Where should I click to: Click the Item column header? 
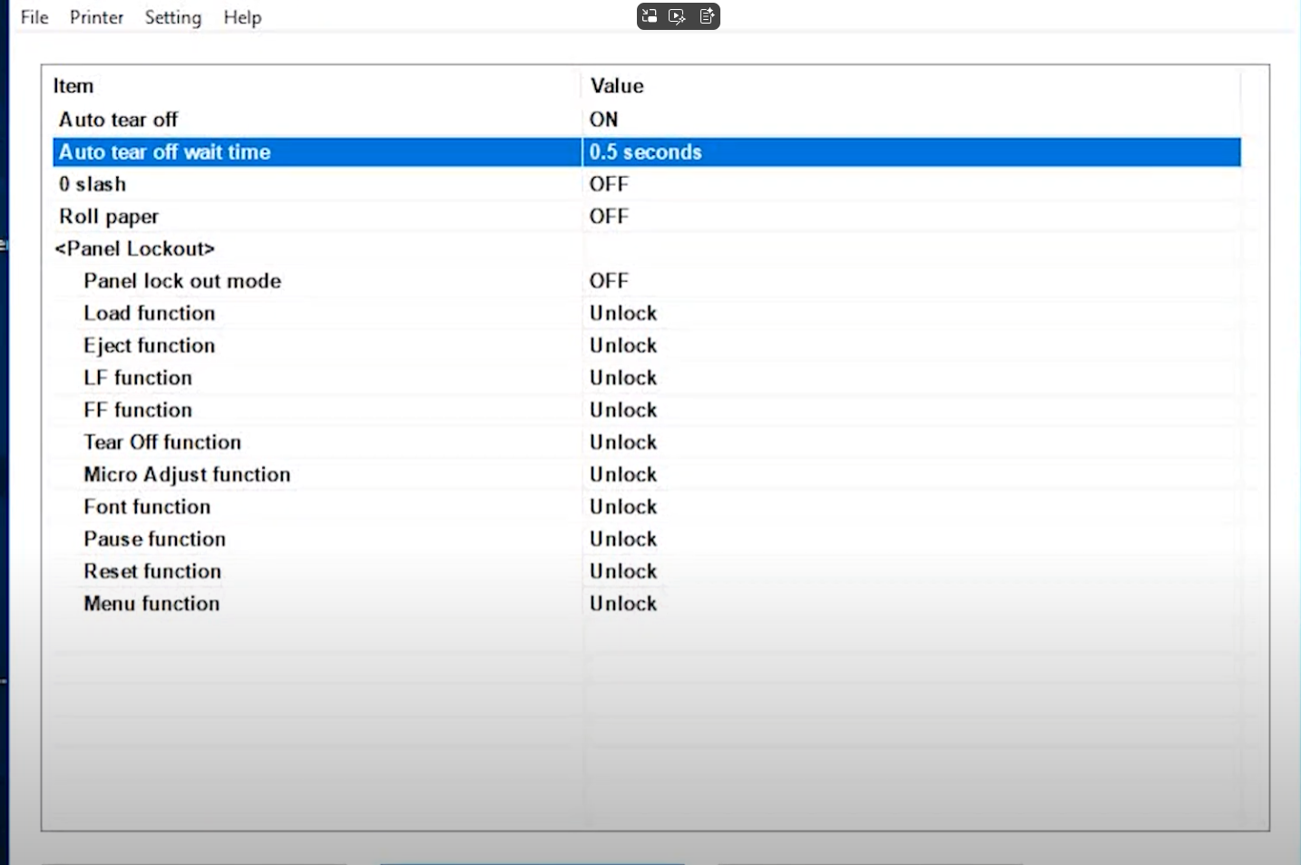(73, 86)
